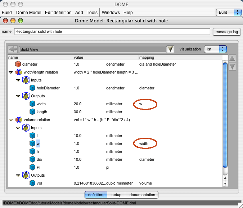The width and height of the screenshot is (243, 208).
Task: Click the Inputs folder icon under volume relation
Action: pos(26,128)
